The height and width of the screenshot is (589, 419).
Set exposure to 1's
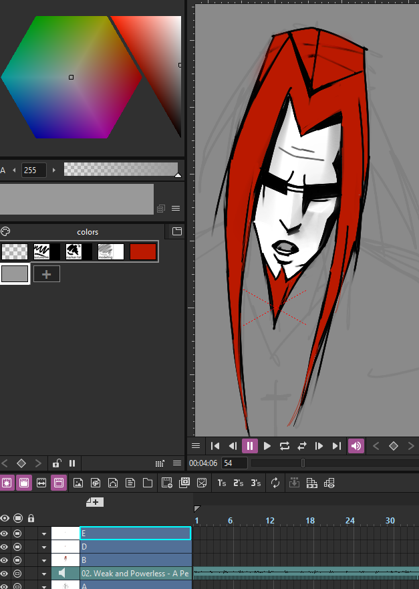pyautogui.click(x=221, y=483)
